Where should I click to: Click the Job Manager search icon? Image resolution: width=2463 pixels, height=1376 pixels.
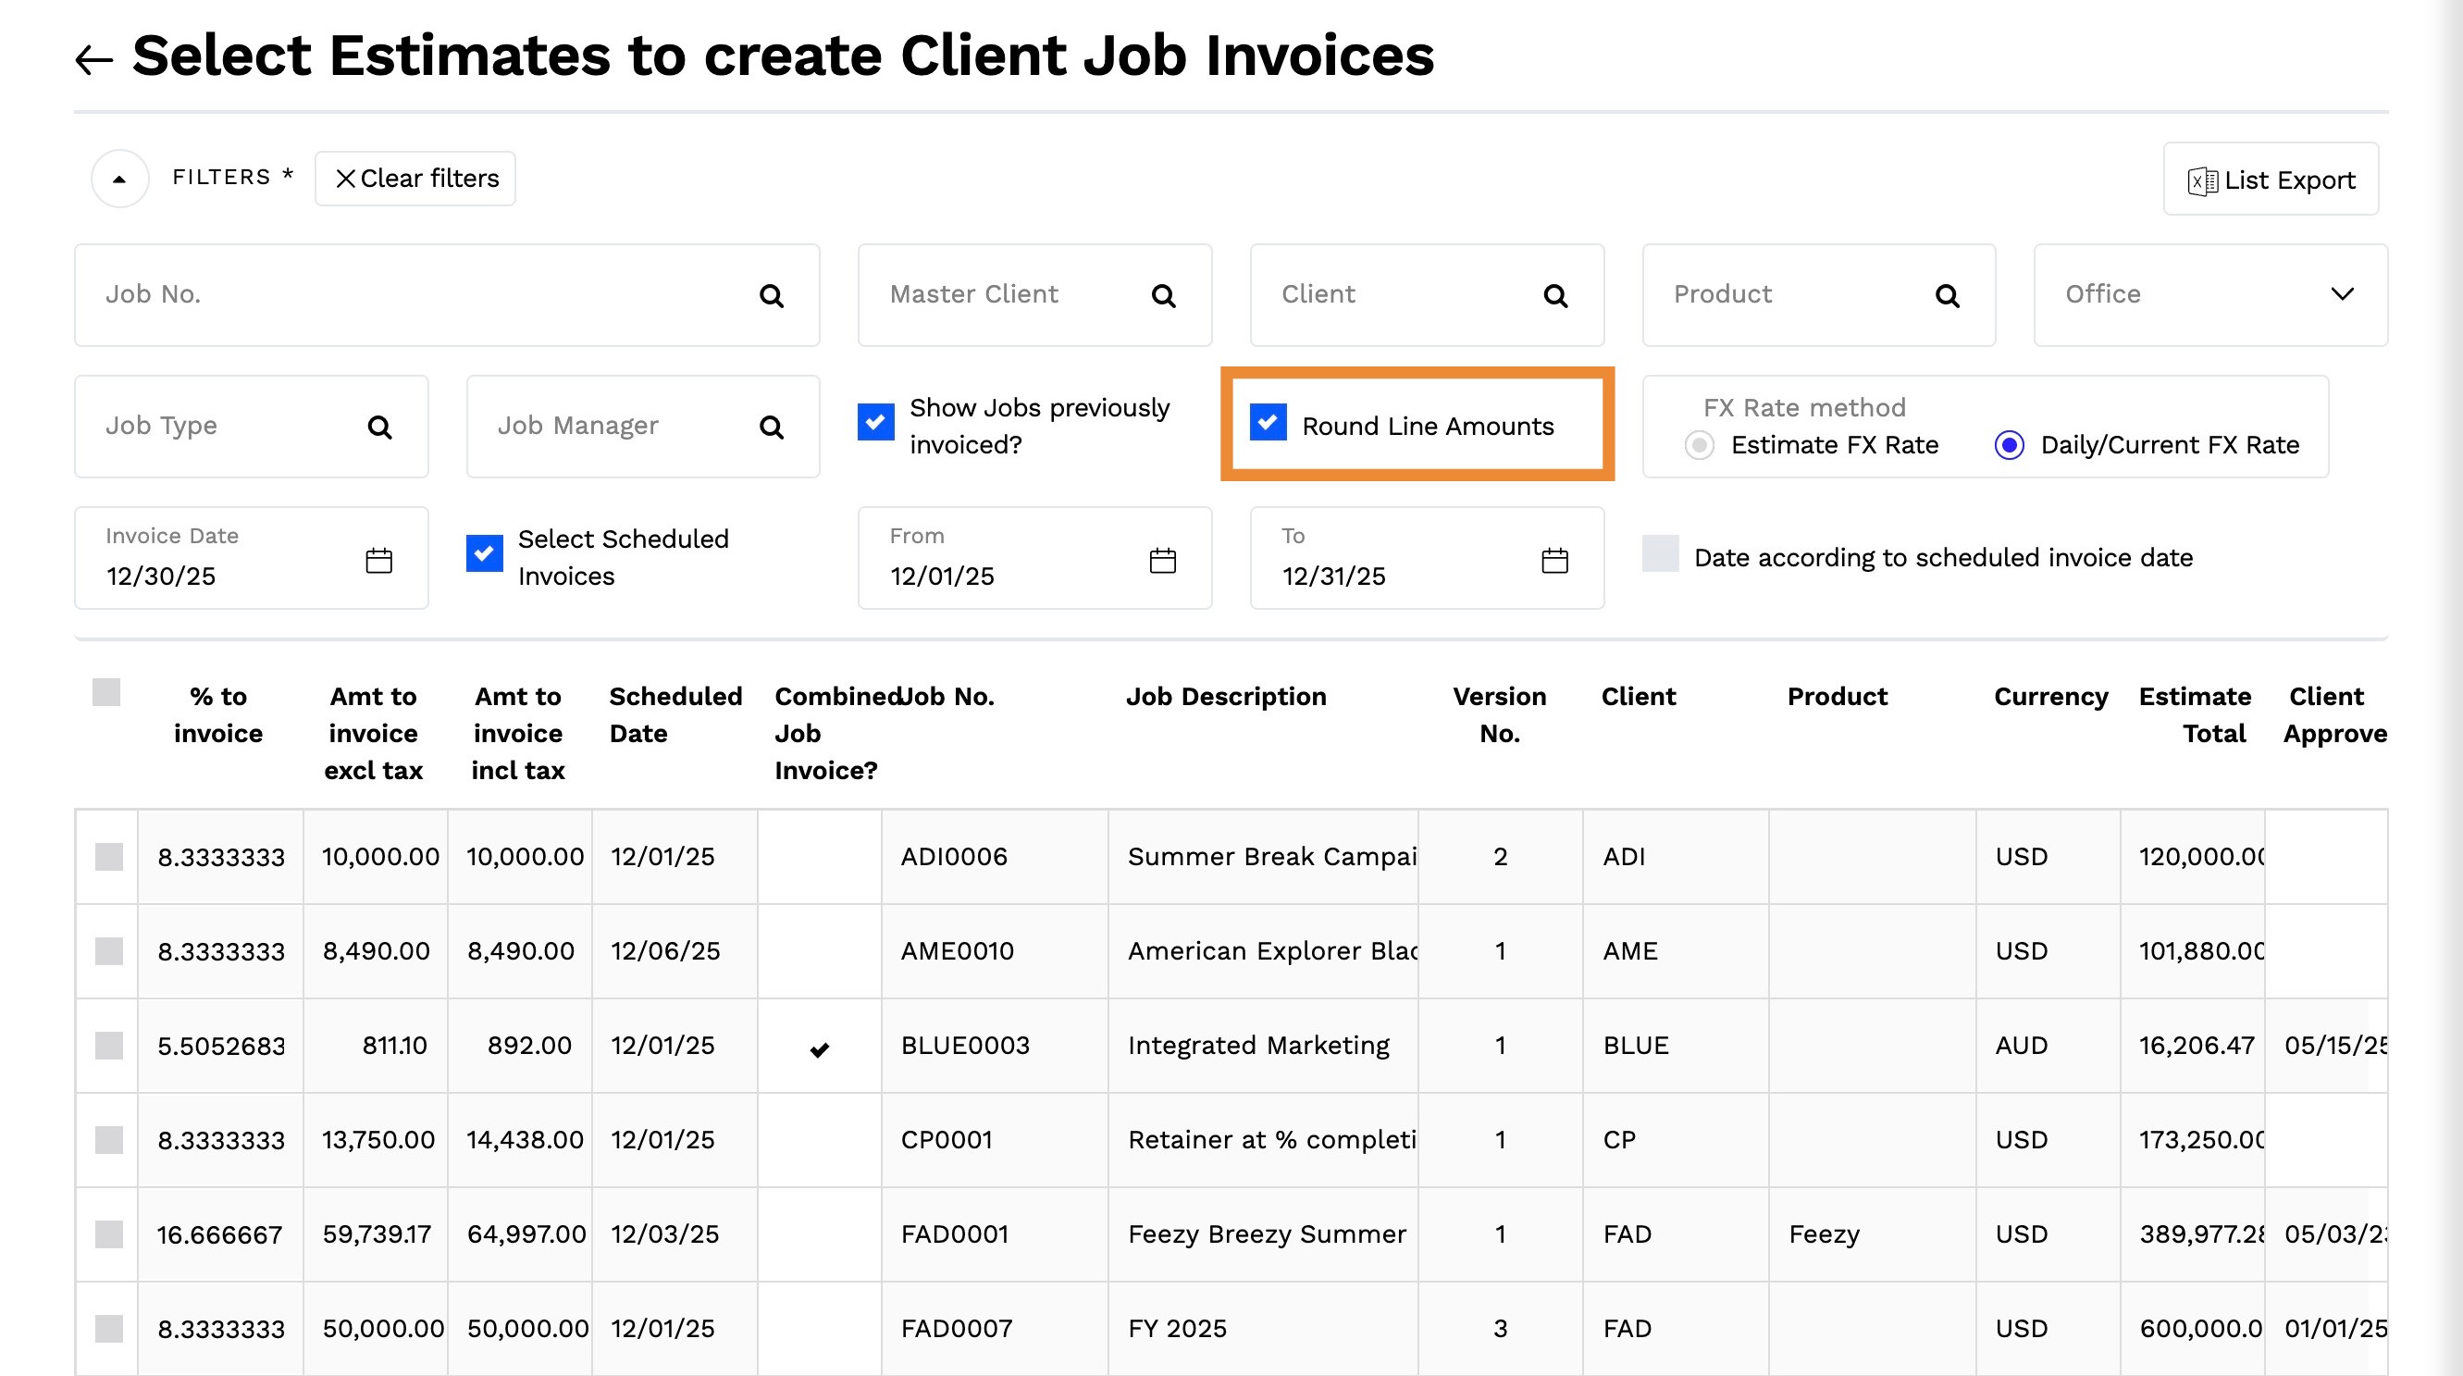[x=771, y=428]
